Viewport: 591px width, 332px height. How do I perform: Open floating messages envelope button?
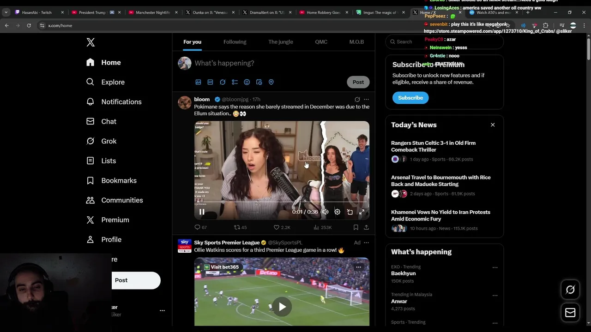[570, 313]
